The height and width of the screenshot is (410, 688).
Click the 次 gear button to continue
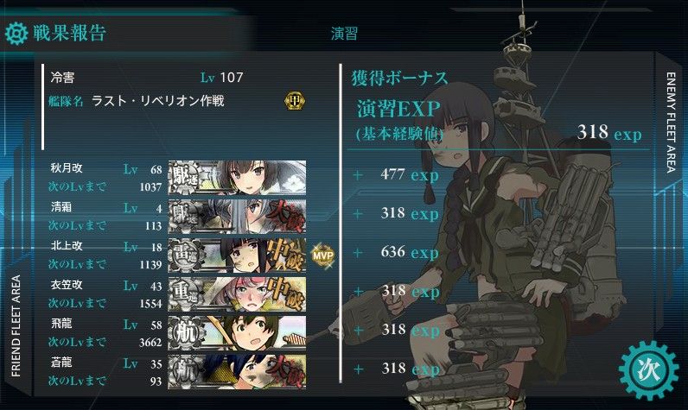click(x=648, y=370)
